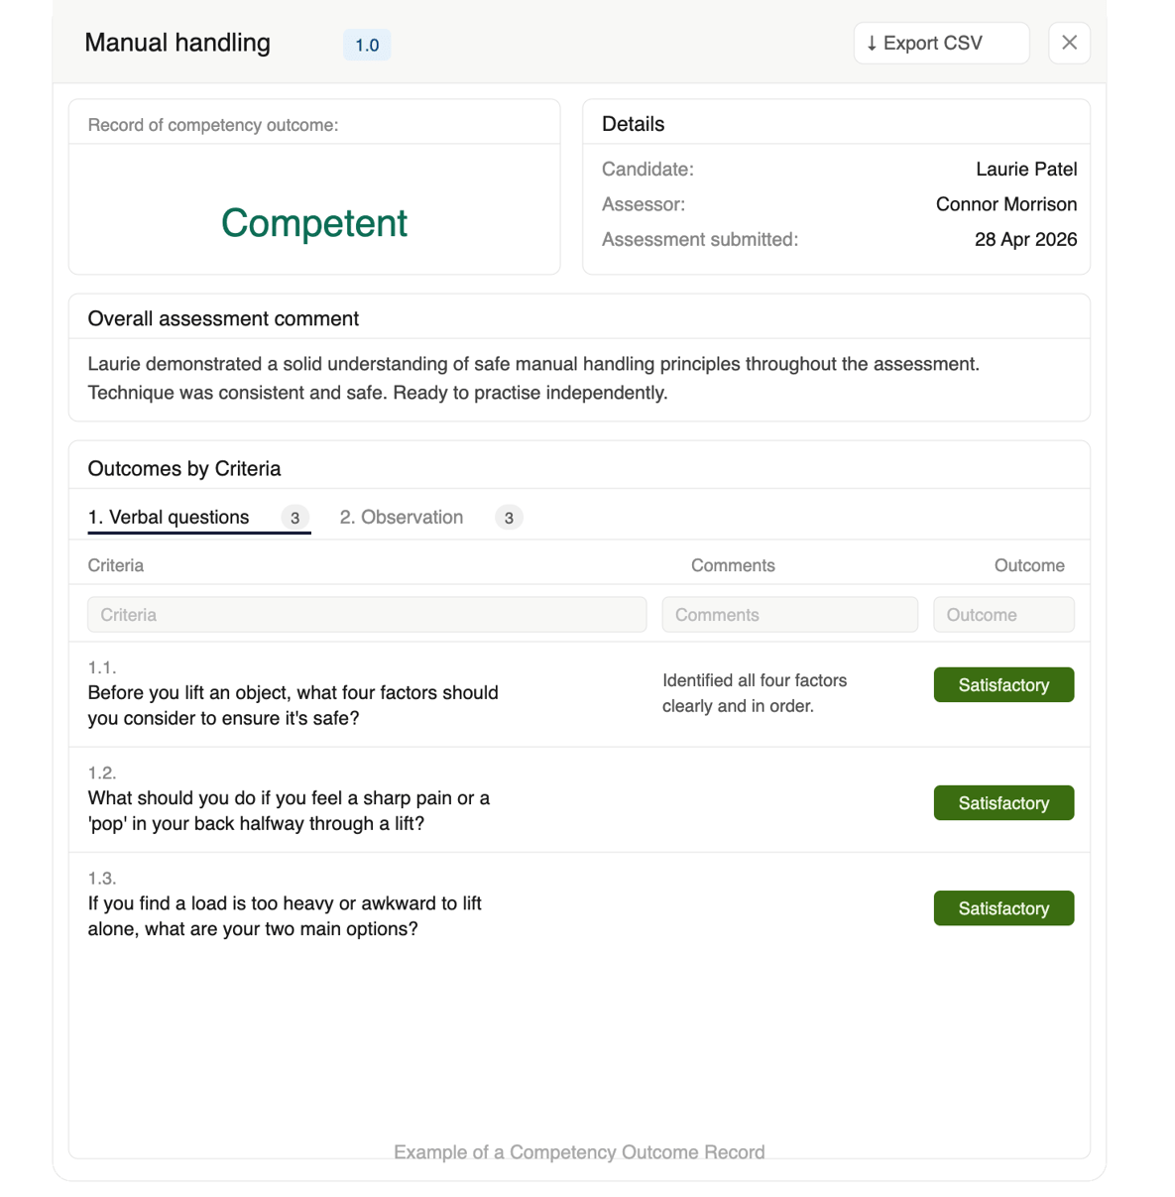
Task: Click the question about sharp pain or pop
Action: (289, 810)
